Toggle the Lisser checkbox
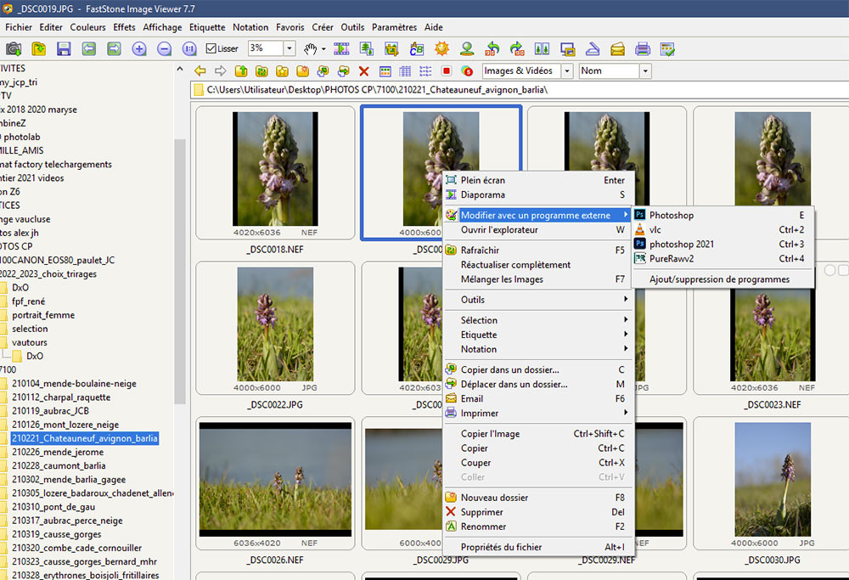 [x=211, y=49]
